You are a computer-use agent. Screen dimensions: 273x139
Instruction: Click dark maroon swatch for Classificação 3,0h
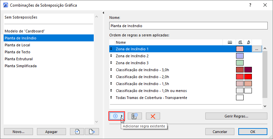[x=248, y=70]
